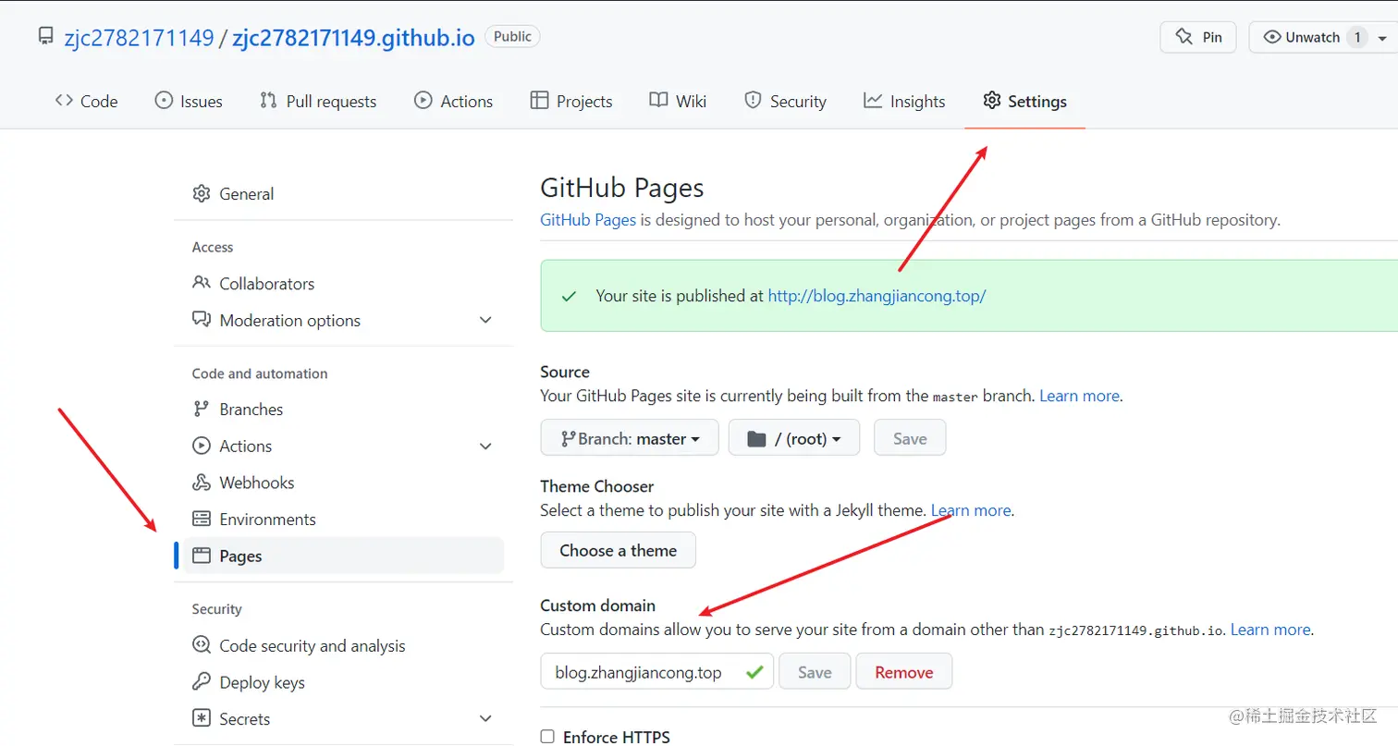Select the Settings tab
Viewport: 1398px width, 746px height.
[1024, 101]
